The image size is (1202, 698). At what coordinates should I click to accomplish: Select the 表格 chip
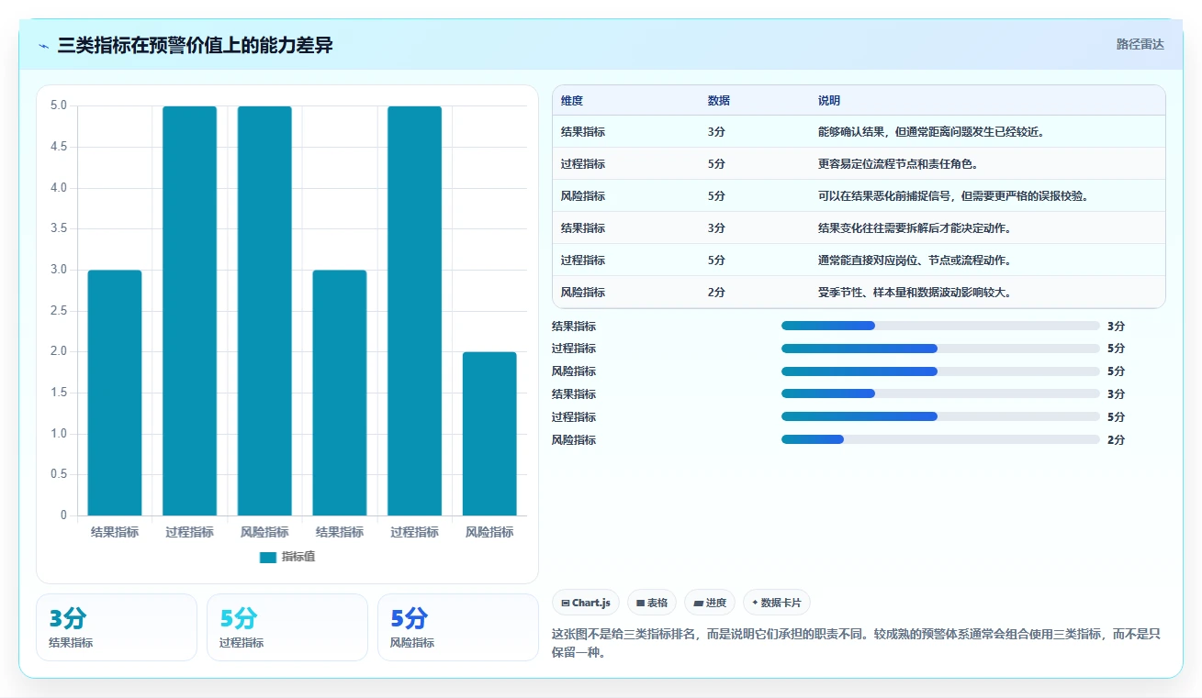(x=652, y=603)
